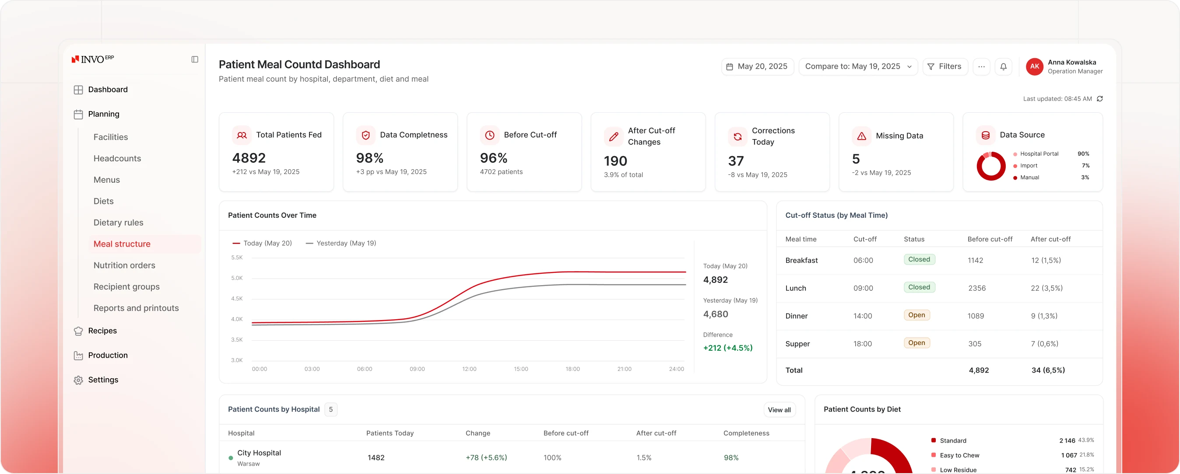The image size is (1180, 474).
Task: Click the Data Source donut chart
Action: [991, 166]
